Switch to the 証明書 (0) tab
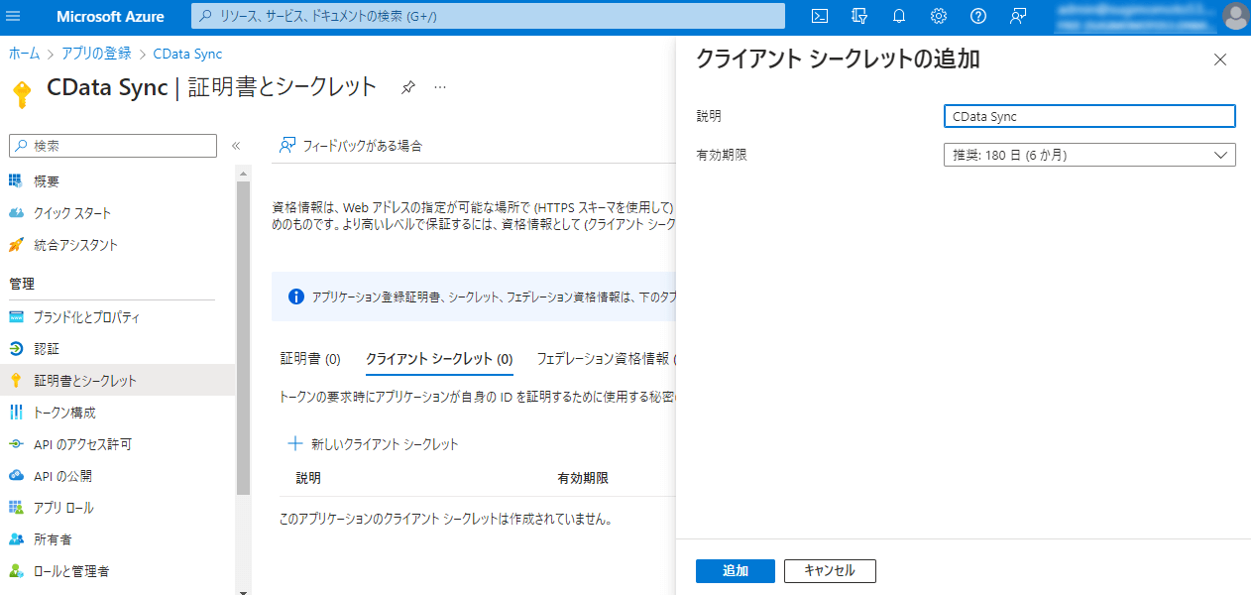Image resolution: width=1251 pixels, height=595 pixels. [x=310, y=359]
